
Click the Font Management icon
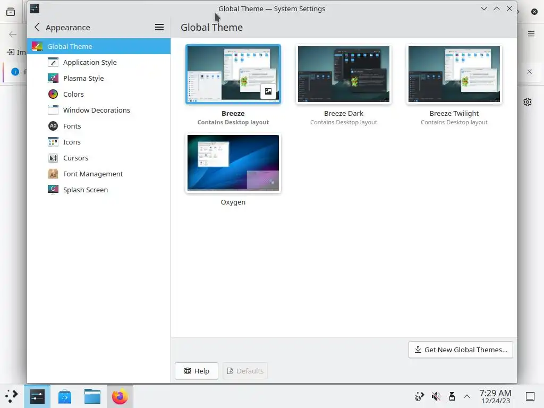pyautogui.click(x=53, y=174)
